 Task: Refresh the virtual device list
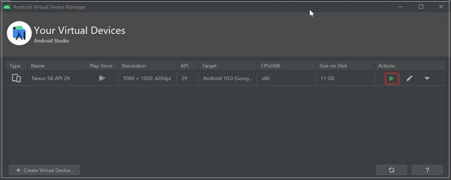(x=391, y=170)
